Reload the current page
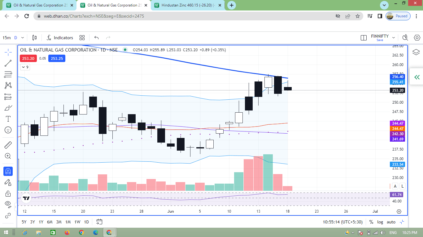 (x=27, y=16)
